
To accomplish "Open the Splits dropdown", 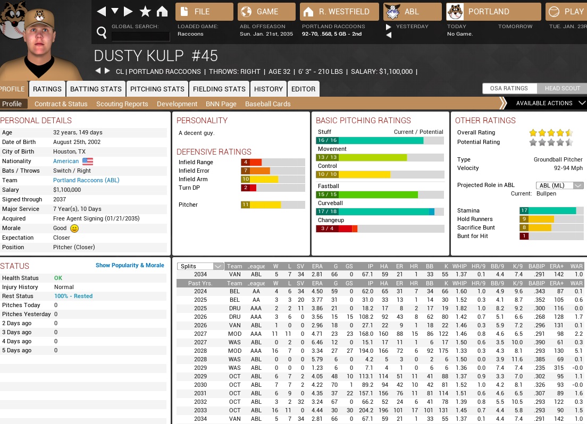I will pos(201,266).
